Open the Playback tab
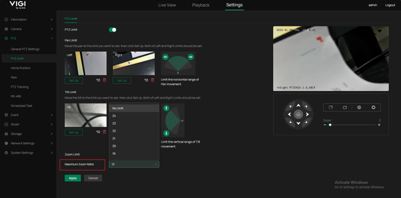Viewport: 401px width, 198px height. 200,5
